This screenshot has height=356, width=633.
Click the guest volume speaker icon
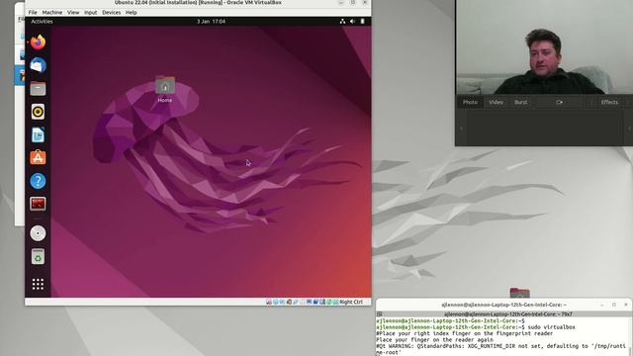point(352,22)
